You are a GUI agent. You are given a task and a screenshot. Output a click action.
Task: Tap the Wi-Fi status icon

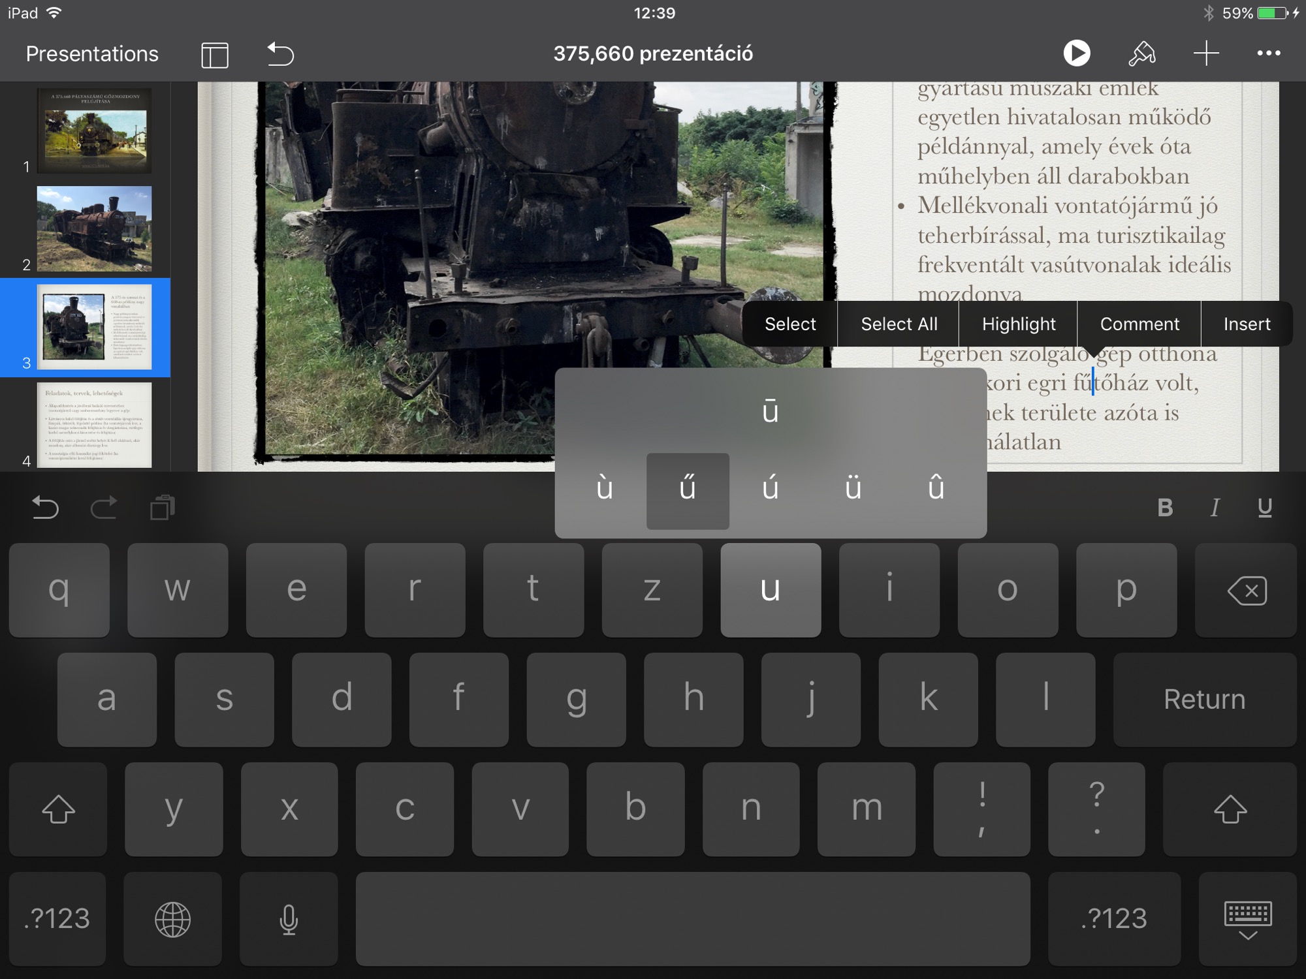coord(55,13)
